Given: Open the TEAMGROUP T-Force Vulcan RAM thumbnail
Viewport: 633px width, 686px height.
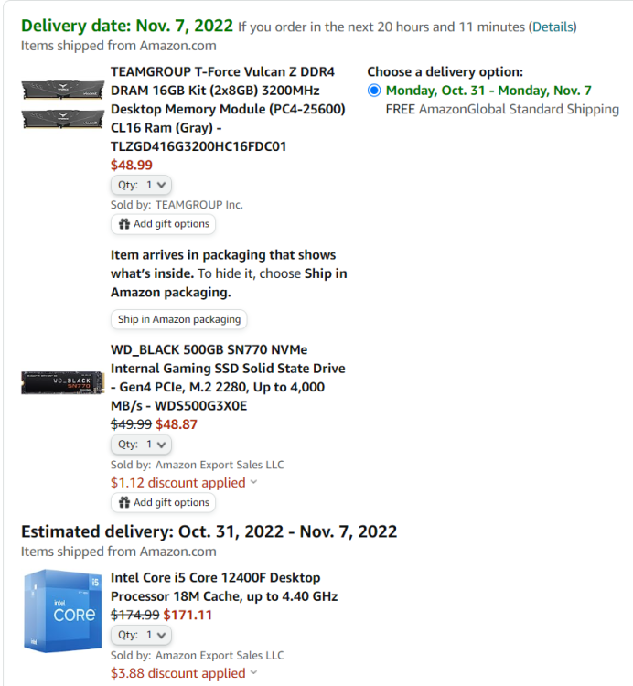Looking at the screenshot, I should (62, 104).
